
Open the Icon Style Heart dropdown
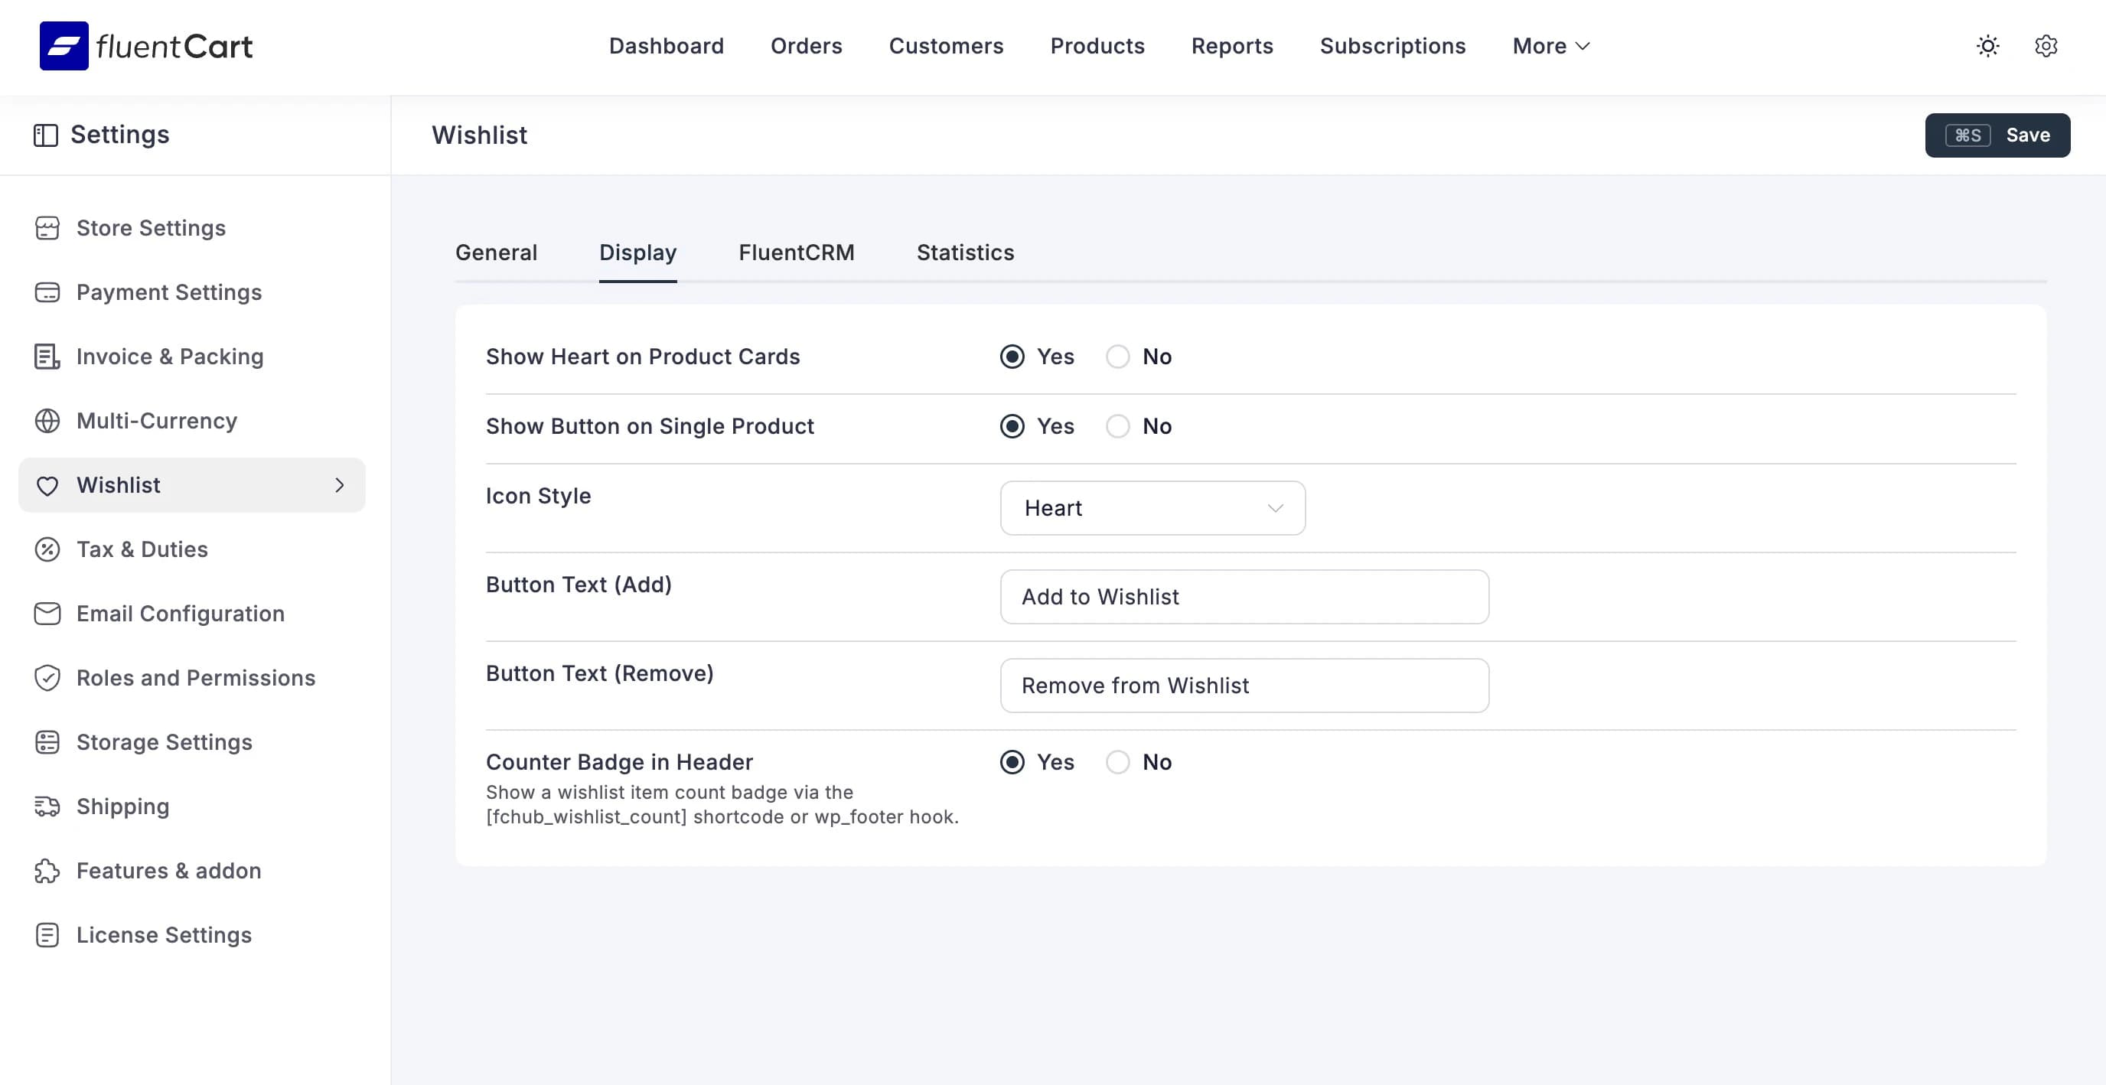click(x=1152, y=508)
